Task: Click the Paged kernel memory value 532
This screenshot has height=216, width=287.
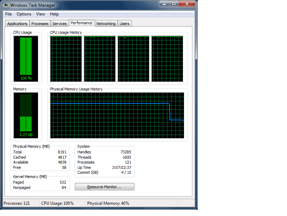Action: (63, 182)
